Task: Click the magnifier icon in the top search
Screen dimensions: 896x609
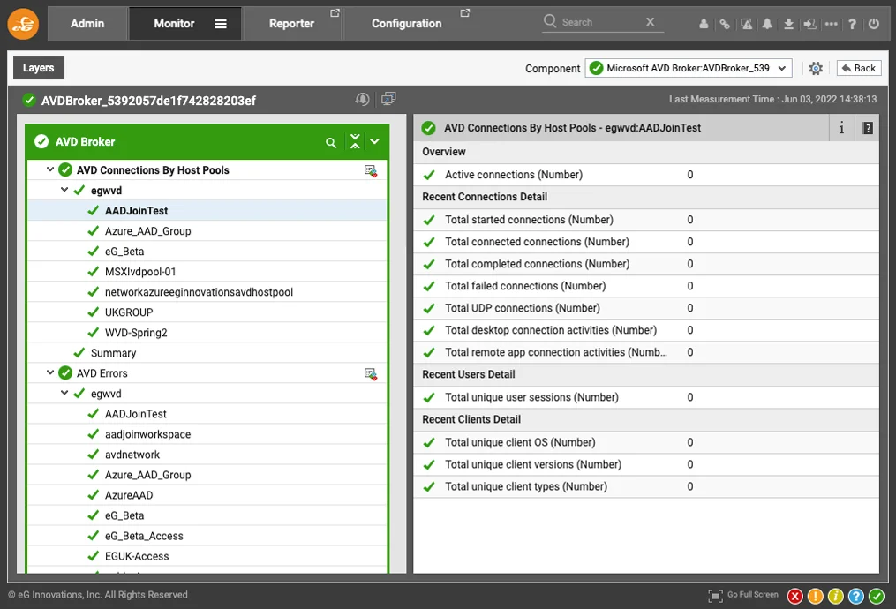Action: [550, 21]
